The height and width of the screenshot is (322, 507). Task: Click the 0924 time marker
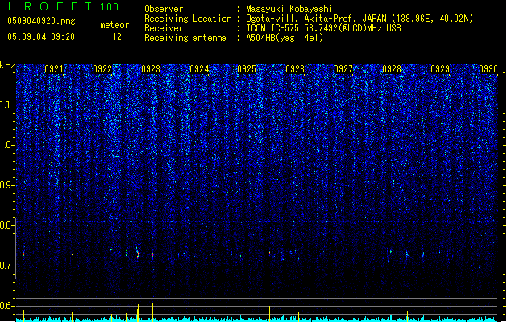click(199, 69)
